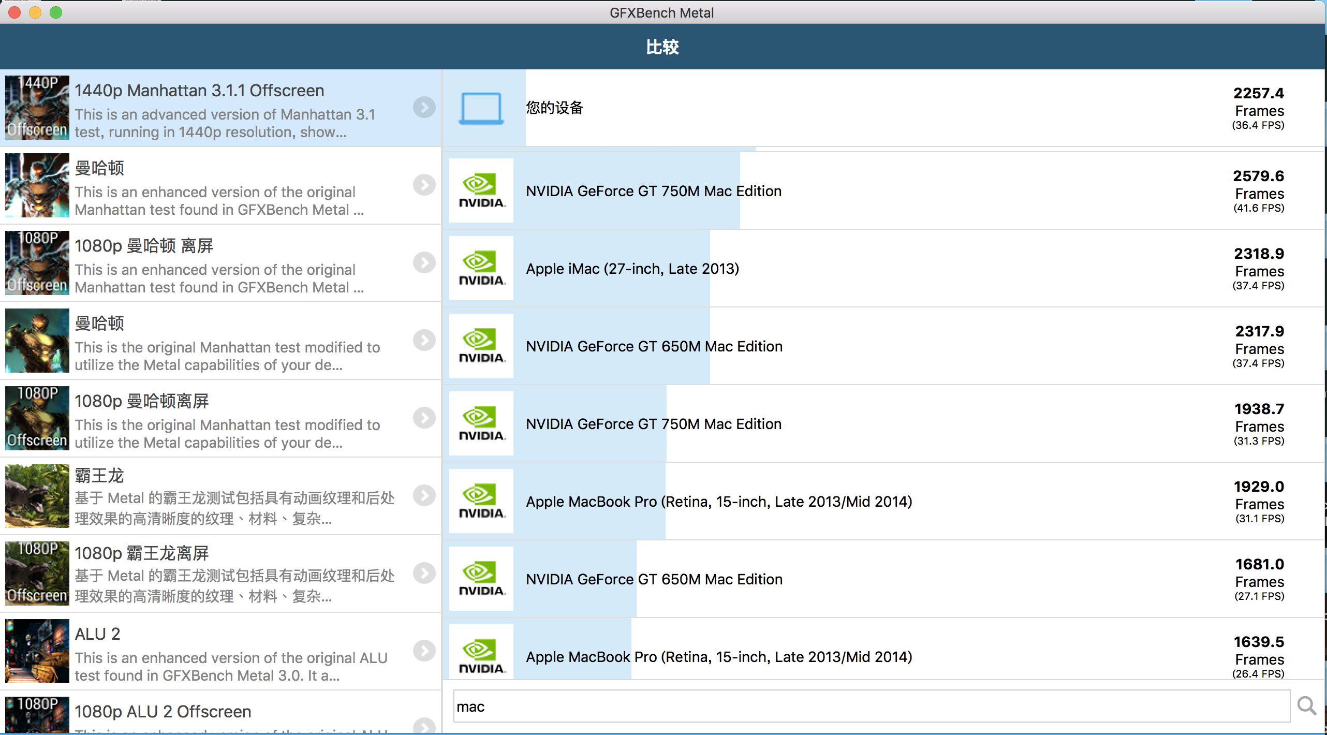
Task: Click the NVIDIA logo for the 1681.0-frame GT 650M
Action: [x=481, y=579]
